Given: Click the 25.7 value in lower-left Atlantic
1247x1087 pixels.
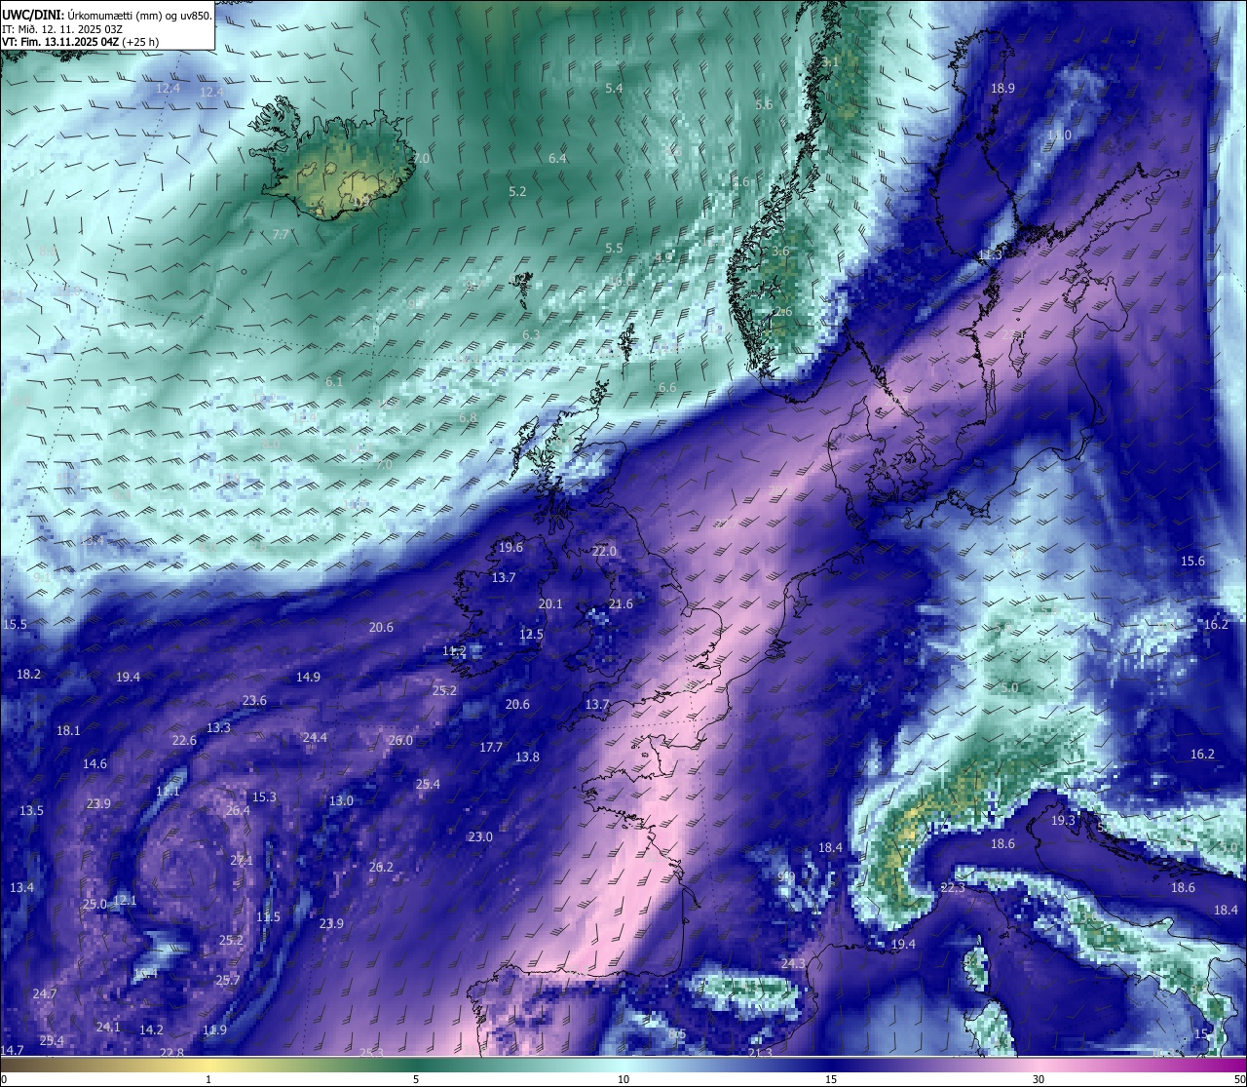Looking at the screenshot, I should pos(227,980).
